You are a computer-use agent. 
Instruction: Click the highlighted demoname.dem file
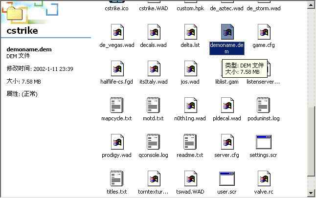(x=226, y=32)
